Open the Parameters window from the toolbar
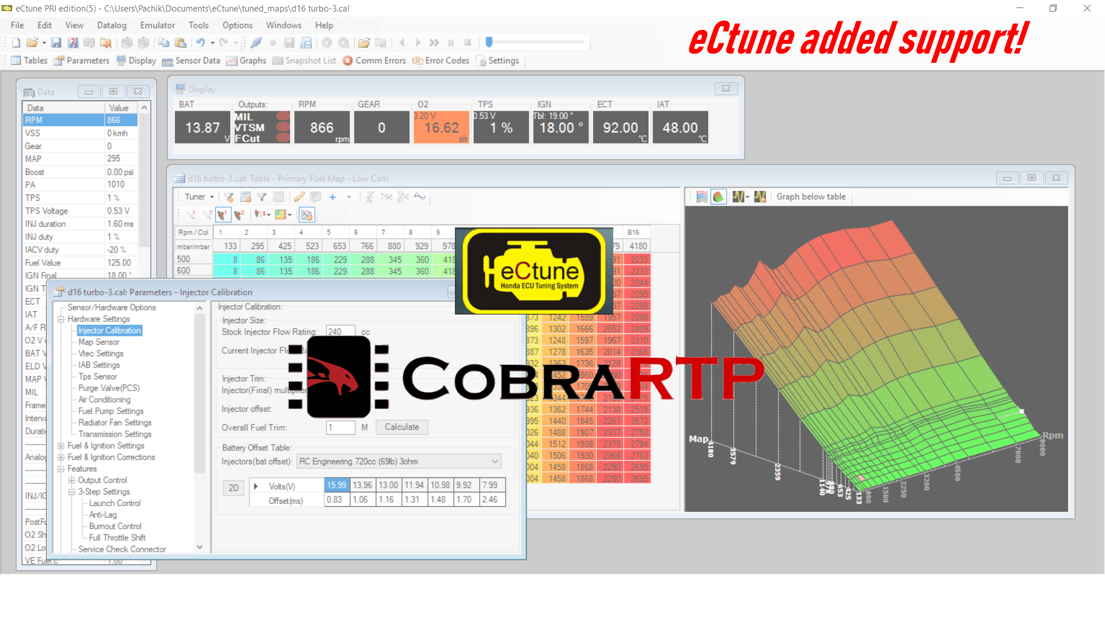The width and height of the screenshot is (1105, 622). point(81,60)
